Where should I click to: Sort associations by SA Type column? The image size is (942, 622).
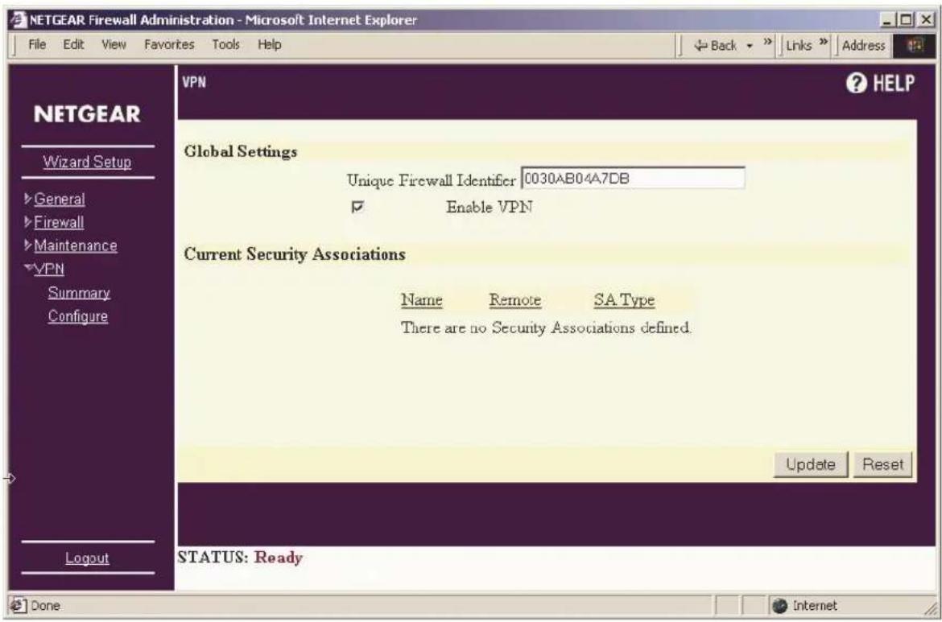coord(624,299)
